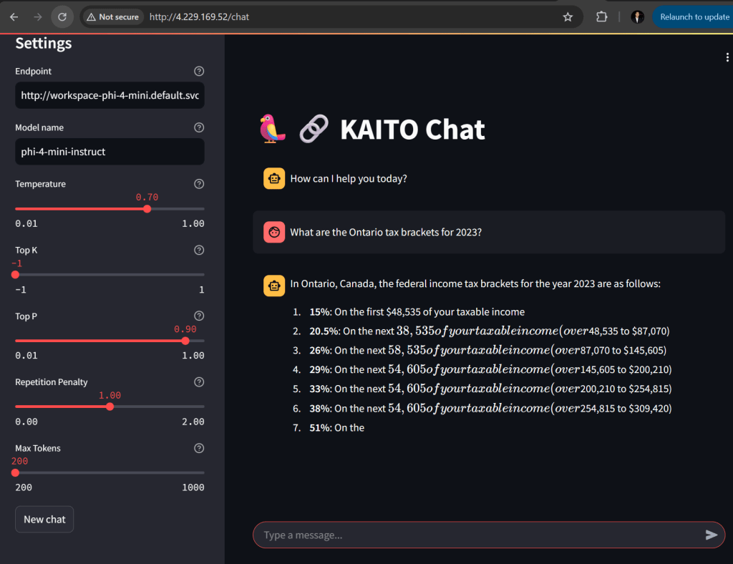Screen dimensions: 733x564
Task: Click Relaunch to update button
Action: click(694, 17)
